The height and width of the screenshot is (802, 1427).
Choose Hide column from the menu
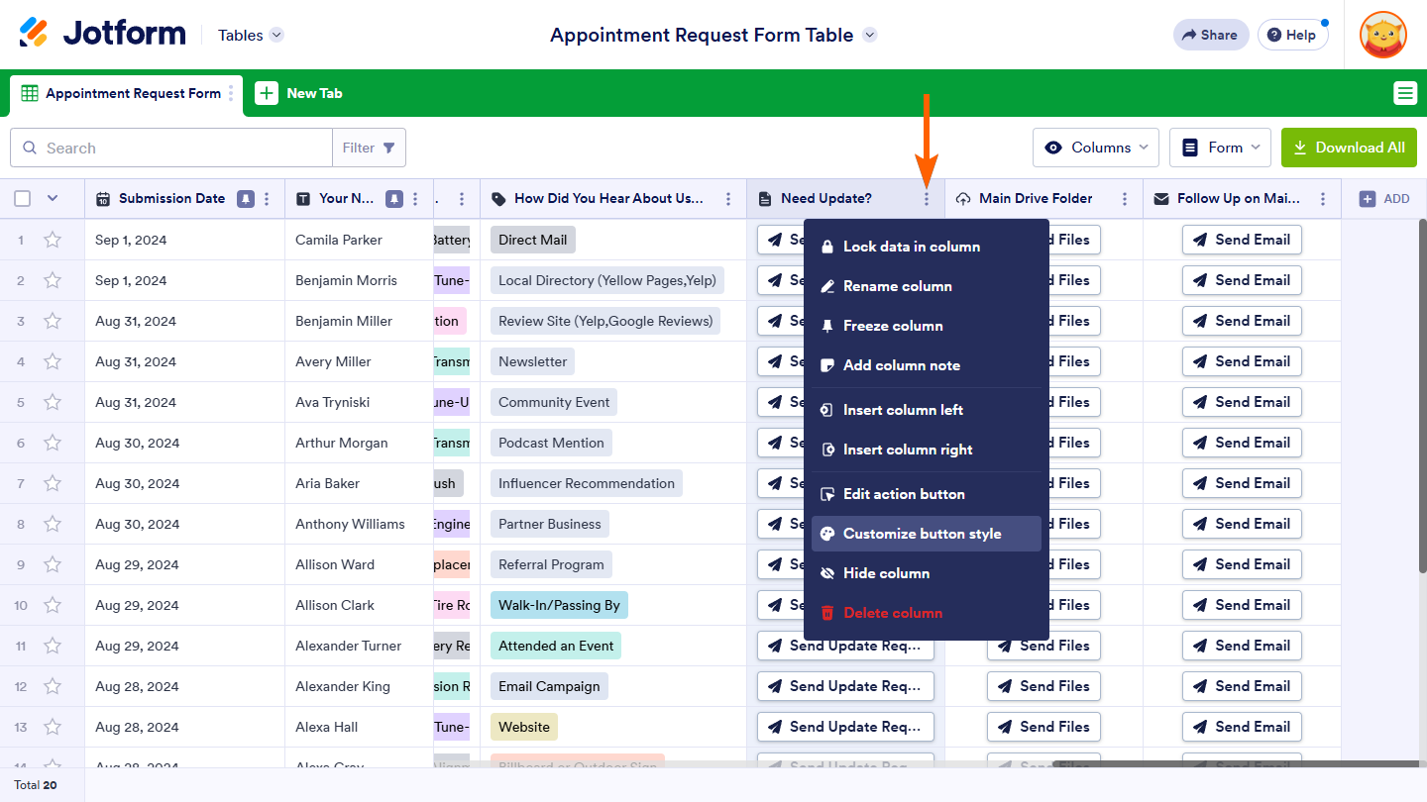(927, 573)
